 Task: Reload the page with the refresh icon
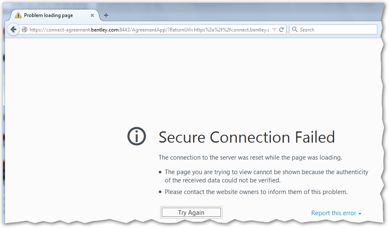[282, 29]
